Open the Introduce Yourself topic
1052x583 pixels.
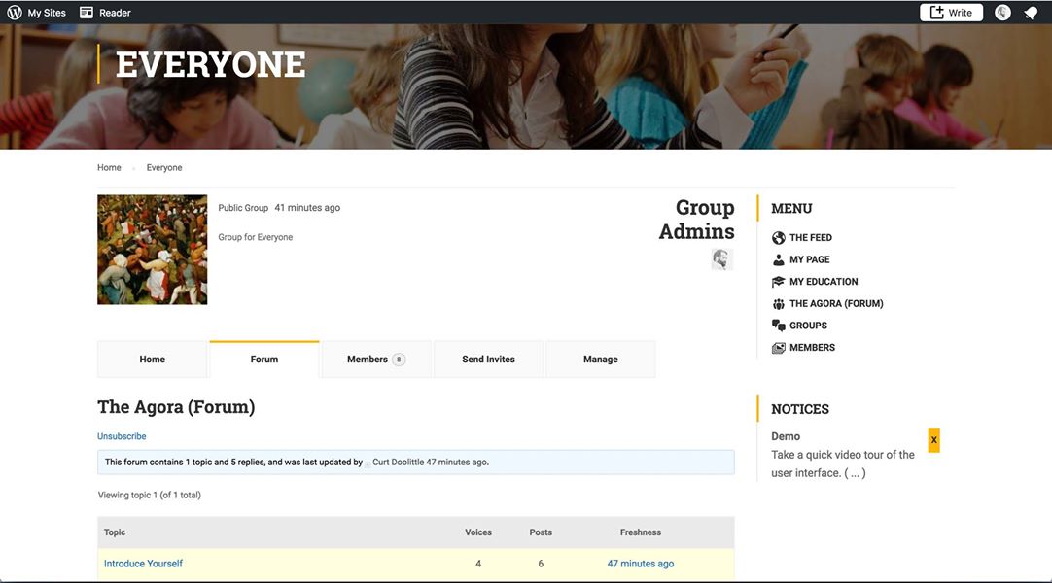[x=143, y=564]
